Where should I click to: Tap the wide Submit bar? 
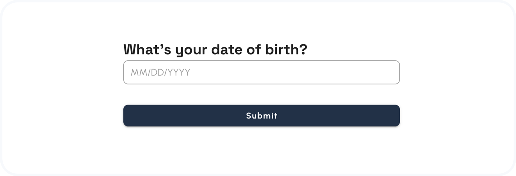(261, 116)
